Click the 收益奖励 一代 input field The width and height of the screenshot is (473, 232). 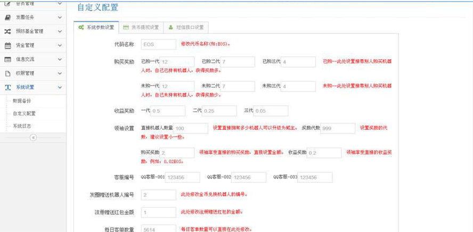click(x=168, y=111)
